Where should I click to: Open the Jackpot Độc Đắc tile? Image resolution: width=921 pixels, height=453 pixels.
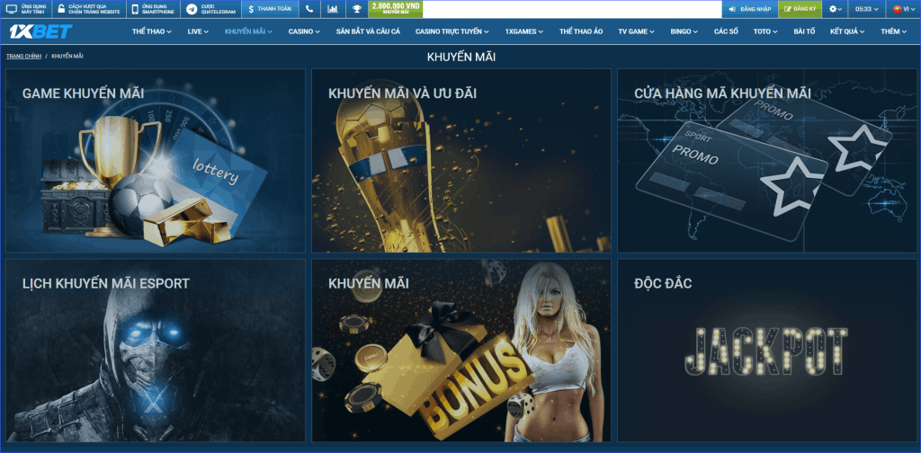click(x=766, y=346)
